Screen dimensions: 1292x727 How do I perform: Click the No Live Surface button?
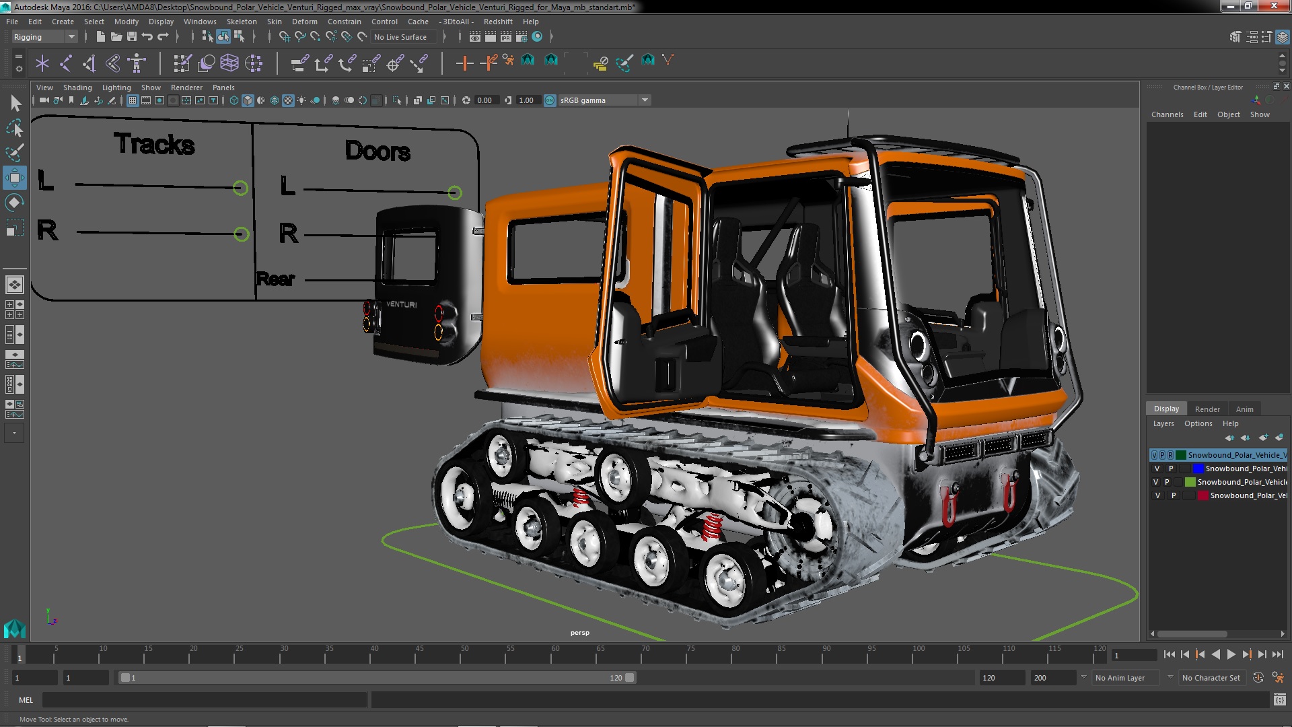tap(400, 37)
